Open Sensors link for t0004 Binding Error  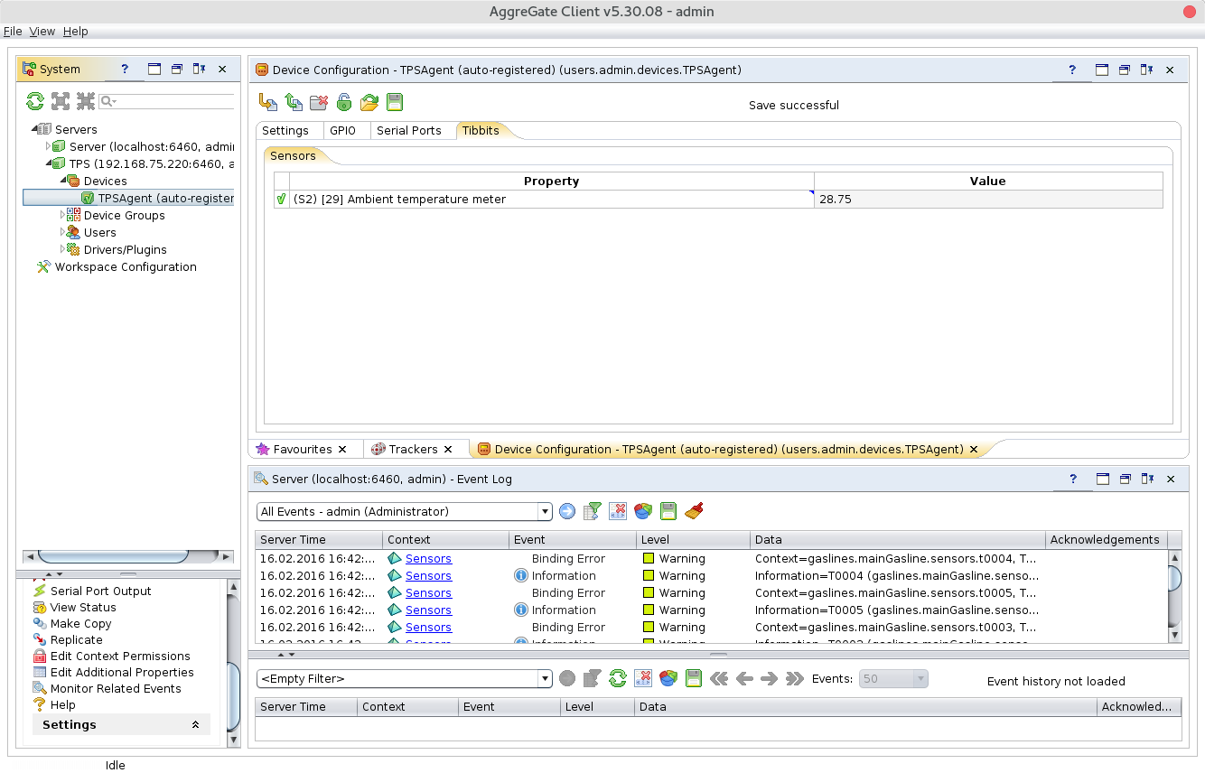(x=428, y=559)
